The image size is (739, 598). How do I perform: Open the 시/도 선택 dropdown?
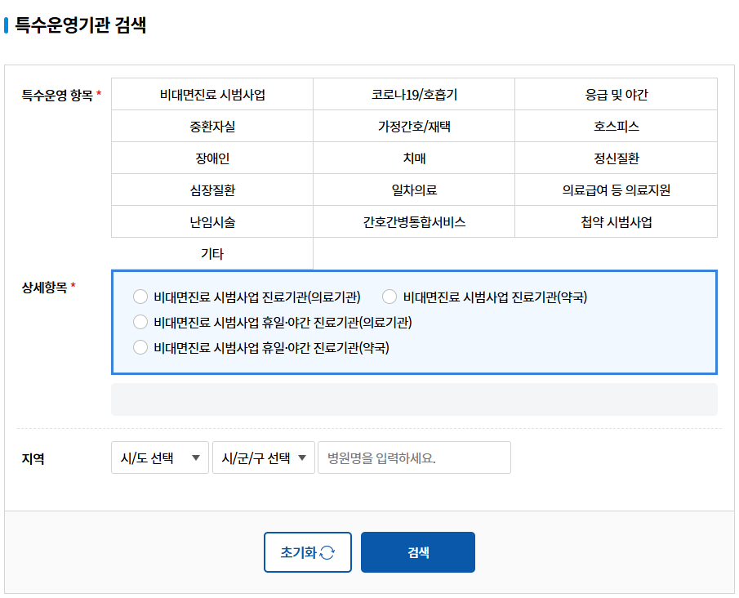[x=159, y=457]
